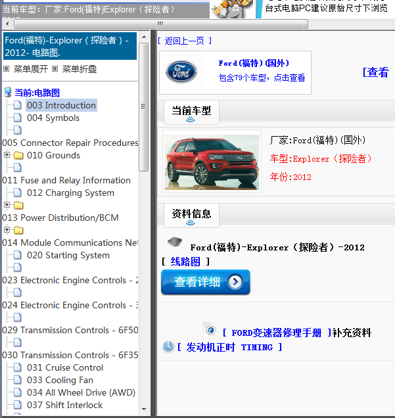Click the 菜单展开 expand-all icon
The width and height of the screenshot is (395, 418).
click(7, 69)
